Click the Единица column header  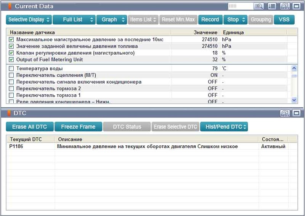click(253, 32)
